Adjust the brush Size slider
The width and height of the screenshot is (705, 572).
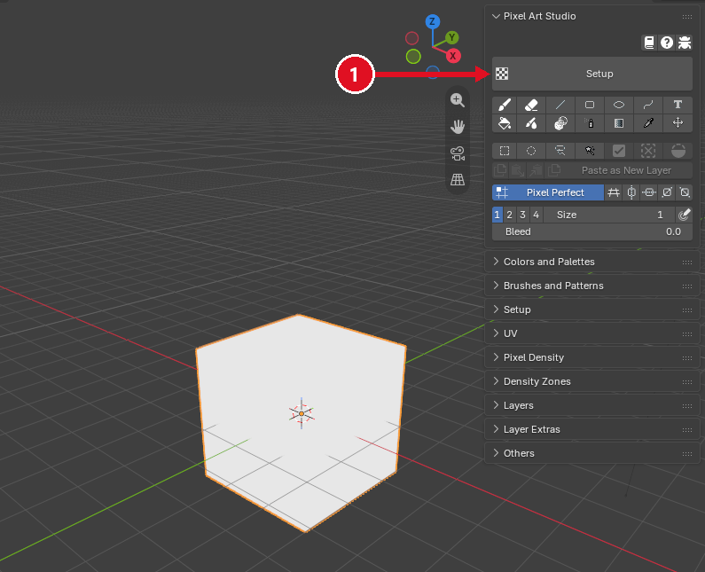[x=609, y=215]
